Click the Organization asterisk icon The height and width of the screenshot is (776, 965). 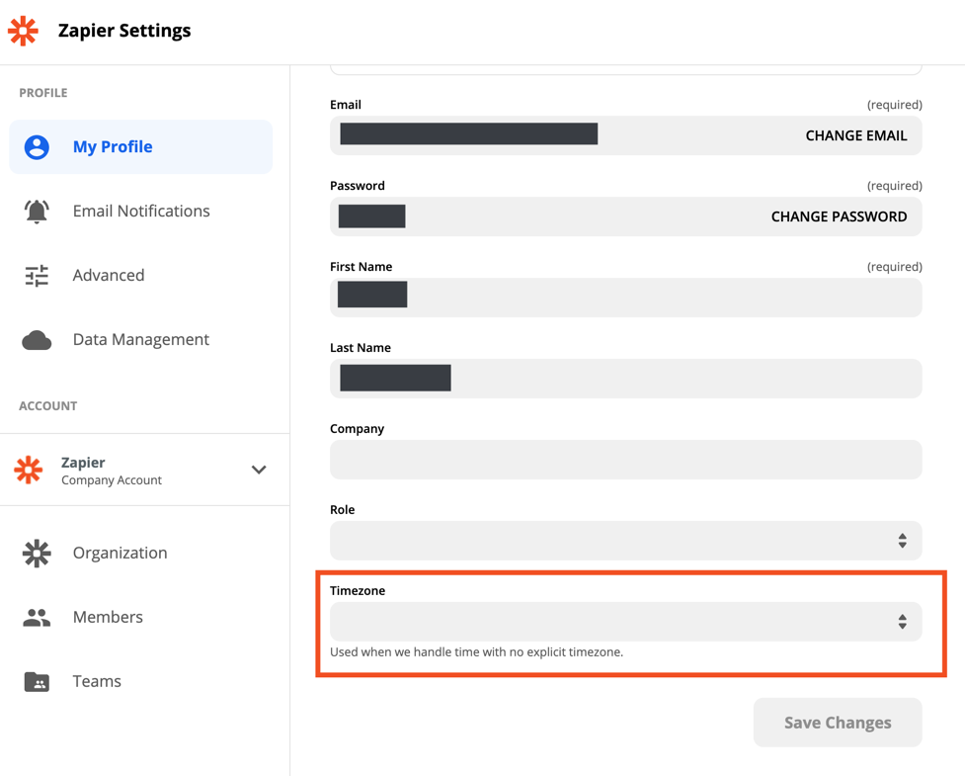[x=37, y=553]
